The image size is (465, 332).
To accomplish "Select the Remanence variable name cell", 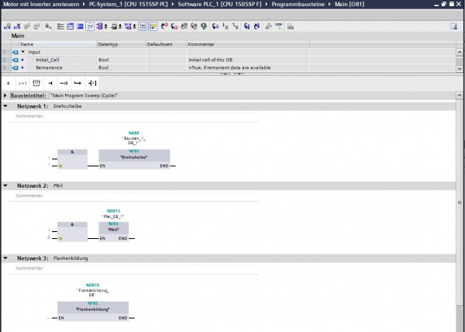I will (x=53, y=67).
